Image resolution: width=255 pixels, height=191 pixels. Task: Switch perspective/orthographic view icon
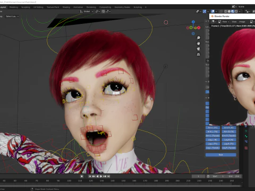[199, 55]
